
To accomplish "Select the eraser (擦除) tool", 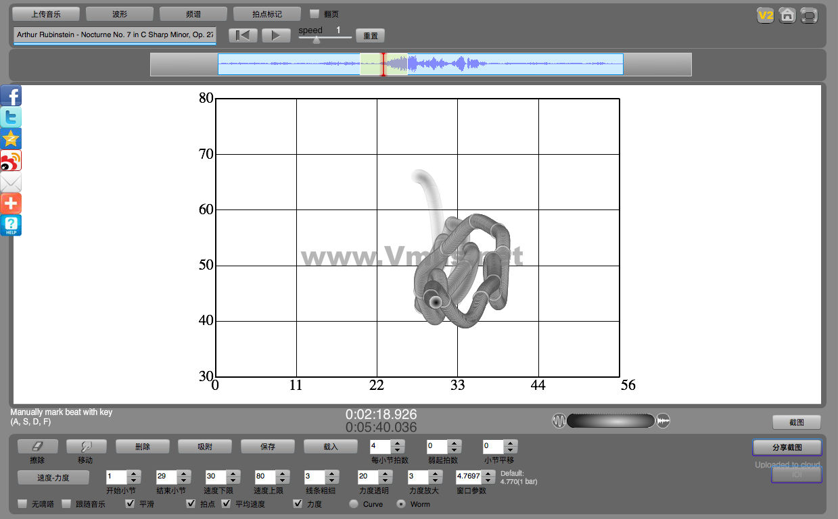I will [x=37, y=446].
